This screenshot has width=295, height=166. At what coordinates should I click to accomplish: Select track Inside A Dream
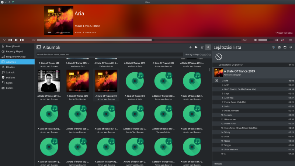click(x=253, y=111)
